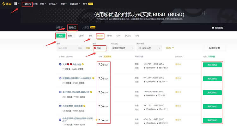Open advertiser profile with 2321 trades

pyautogui.click(x=76, y=92)
